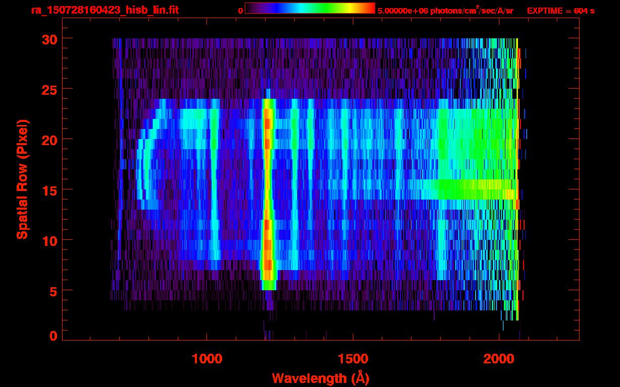Click the colorbar minimum label 0
Viewport: 620px width, 387px height.
coord(240,11)
